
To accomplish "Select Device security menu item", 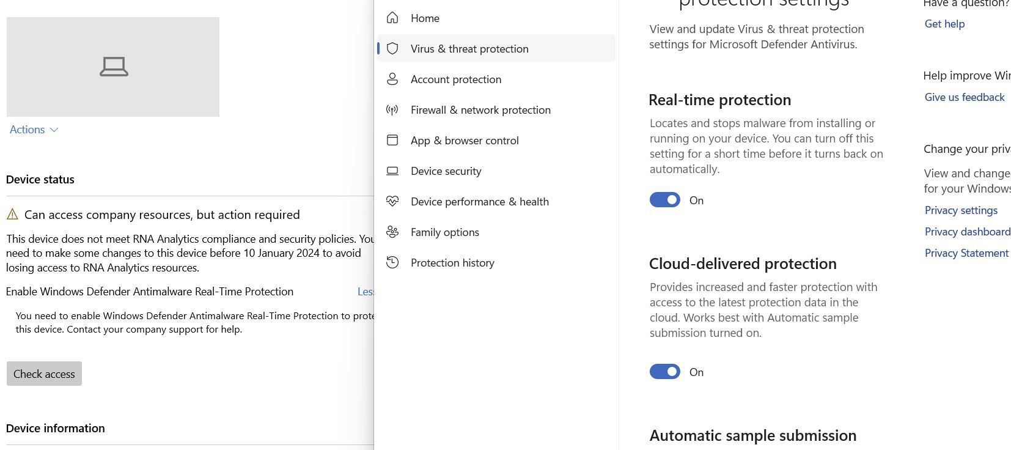I will pyautogui.click(x=496, y=171).
